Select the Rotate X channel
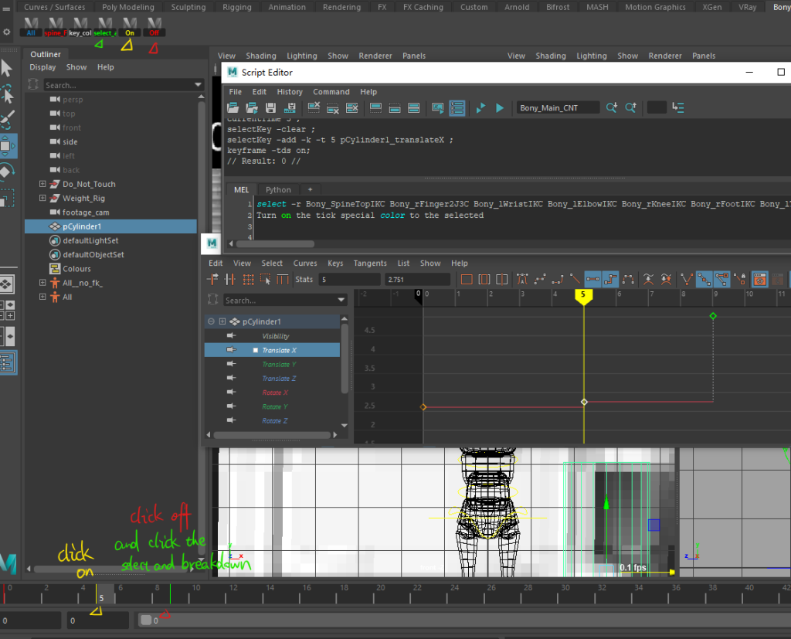The height and width of the screenshot is (639, 791). click(x=275, y=393)
